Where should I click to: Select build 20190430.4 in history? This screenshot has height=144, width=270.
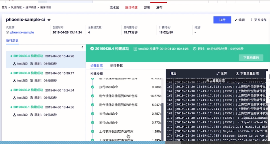click(x=46, y=60)
